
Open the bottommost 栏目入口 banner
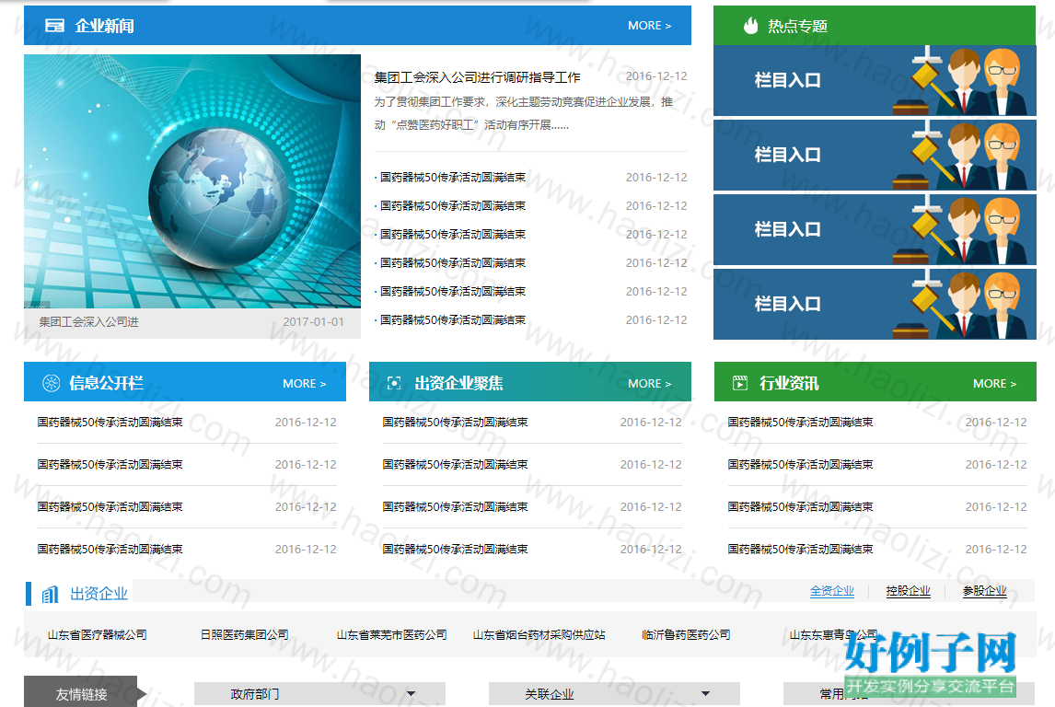click(875, 304)
